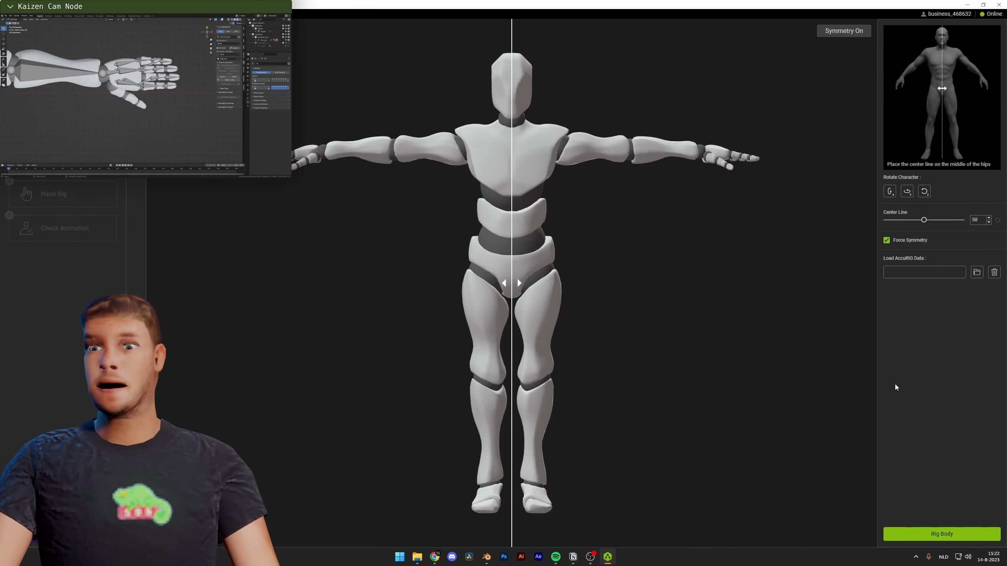
Task: Delete loaded AccuRIG data with the trash icon
Action: pyautogui.click(x=994, y=272)
